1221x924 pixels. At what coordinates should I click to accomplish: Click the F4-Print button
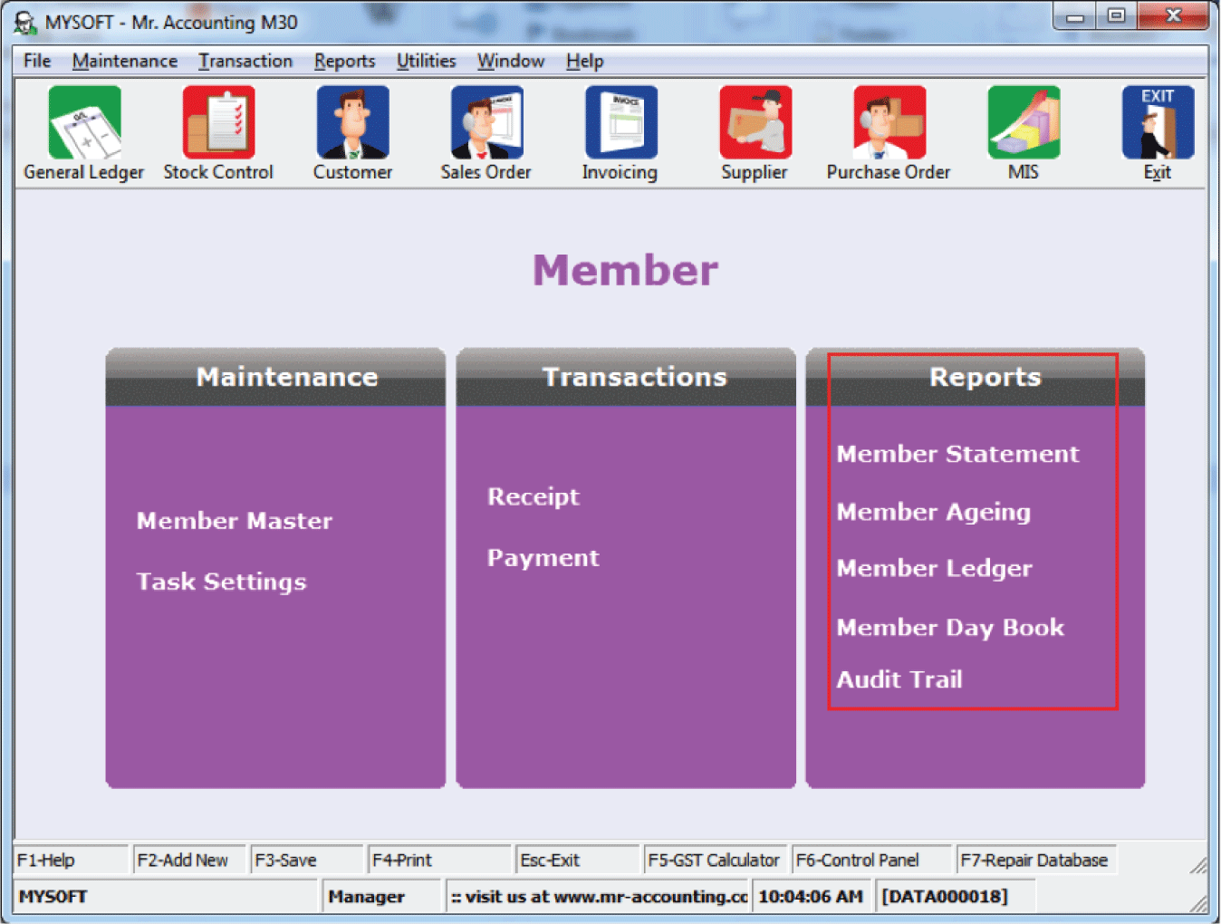coord(440,860)
